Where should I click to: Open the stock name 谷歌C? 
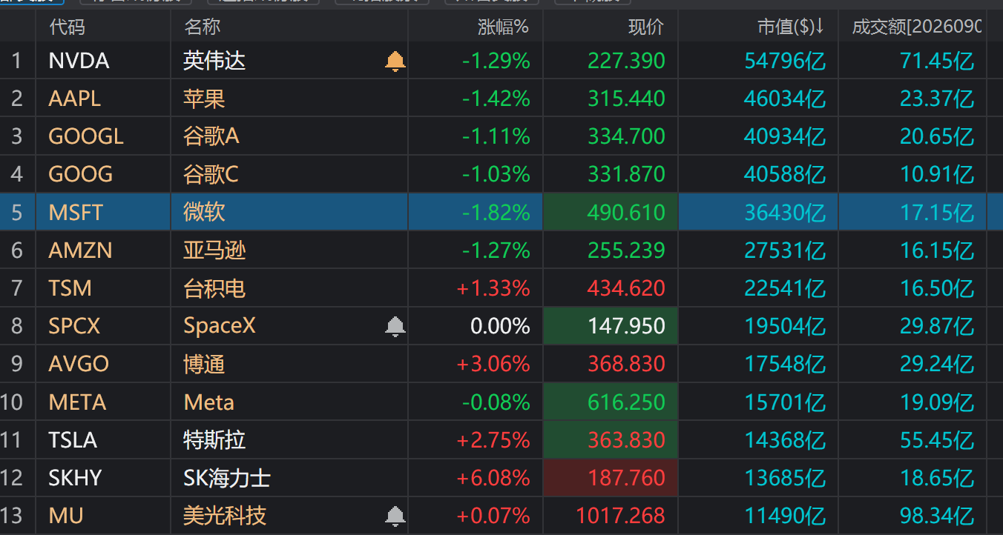point(211,174)
